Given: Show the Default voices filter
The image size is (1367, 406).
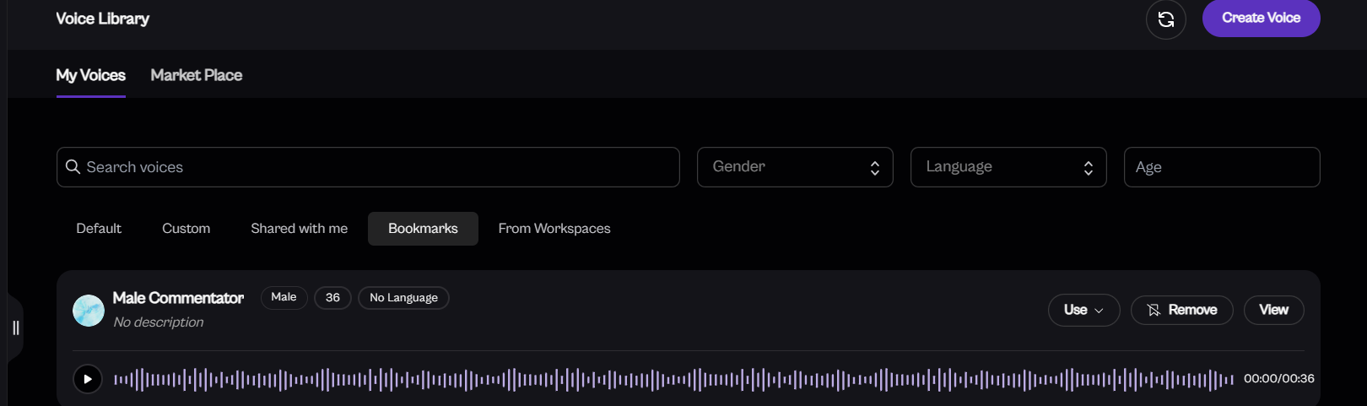Looking at the screenshot, I should coord(99,229).
